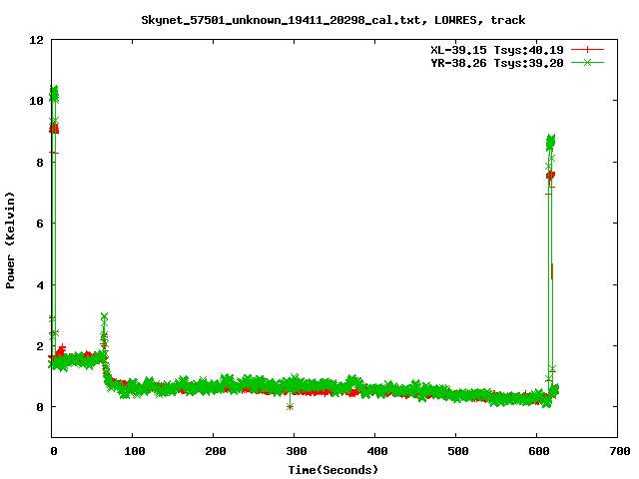This screenshot has height=479, width=639.
Task: Select legend entry XL-39.15 Tsys:40.19
Action: click(497, 50)
